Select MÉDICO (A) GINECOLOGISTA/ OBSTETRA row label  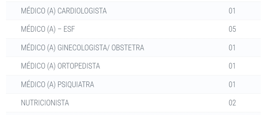(x=82, y=48)
